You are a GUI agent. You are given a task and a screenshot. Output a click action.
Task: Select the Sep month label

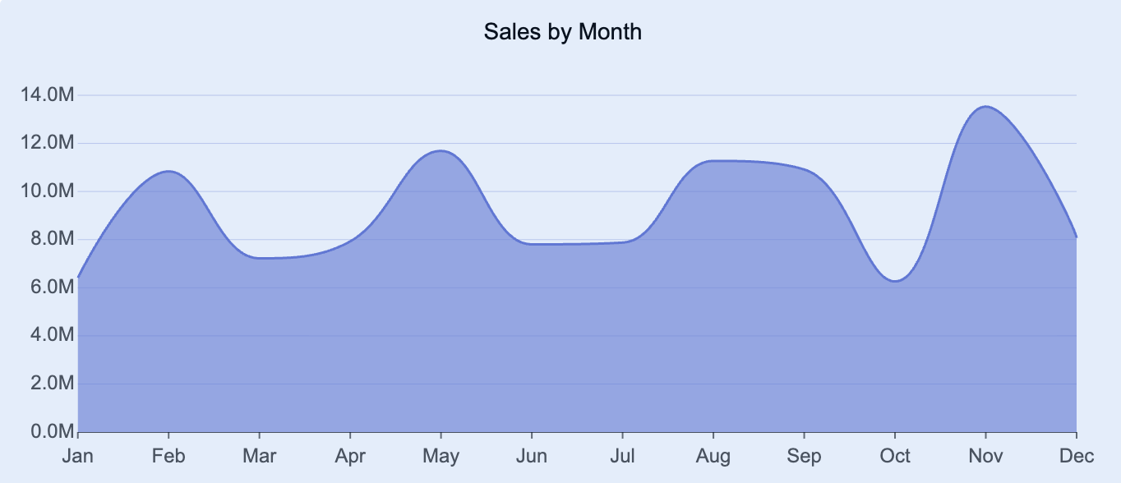pyautogui.click(x=804, y=457)
